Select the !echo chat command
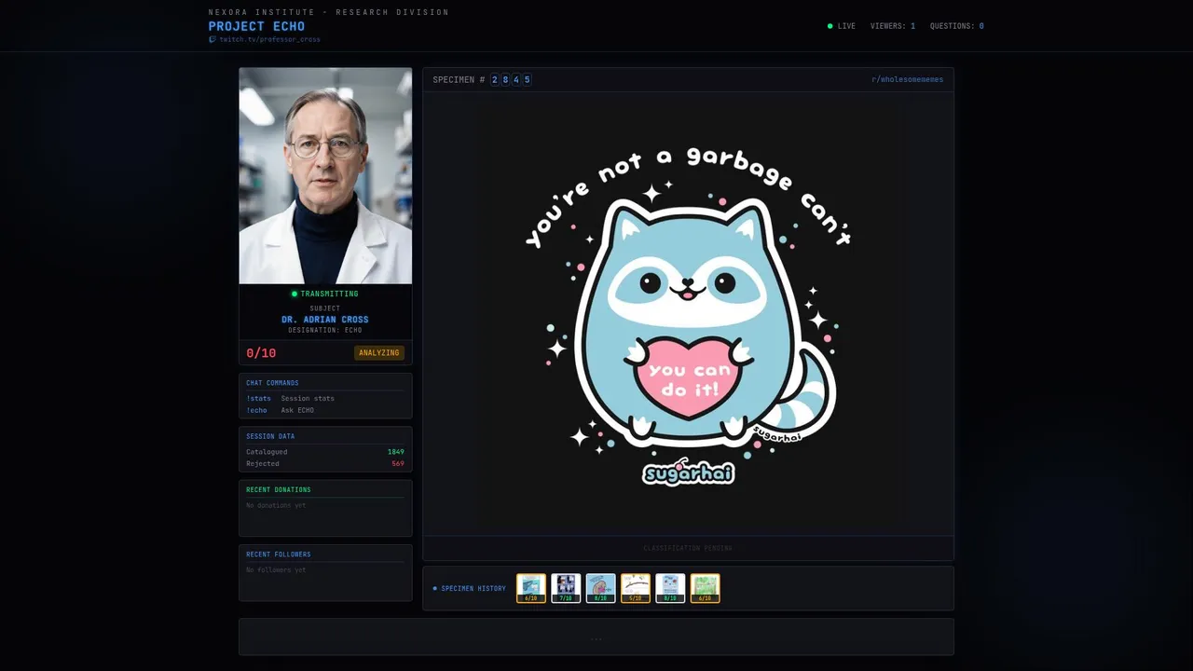The image size is (1193, 671). pyautogui.click(x=256, y=410)
